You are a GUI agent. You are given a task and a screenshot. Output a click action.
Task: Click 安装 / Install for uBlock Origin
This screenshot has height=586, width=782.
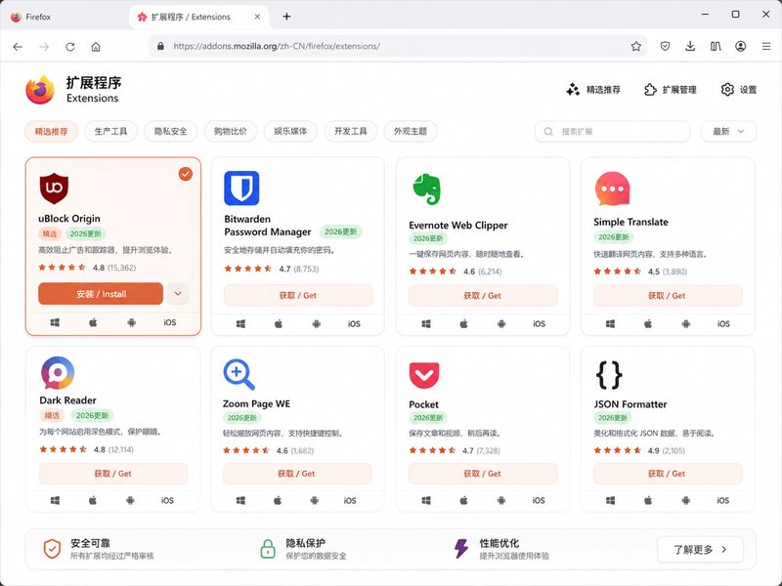pos(101,294)
